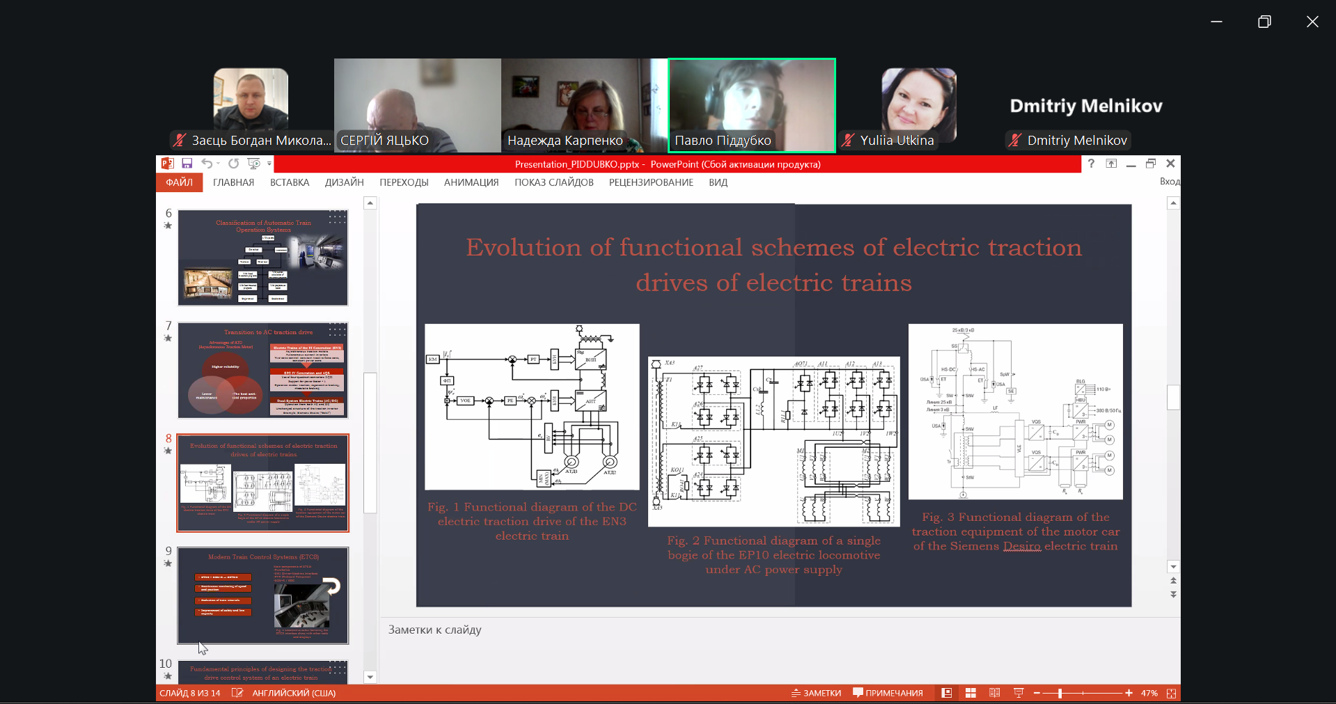This screenshot has width=1336, height=704.
Task: Start slideshow from beginning icon
Action: click(253, 164)
